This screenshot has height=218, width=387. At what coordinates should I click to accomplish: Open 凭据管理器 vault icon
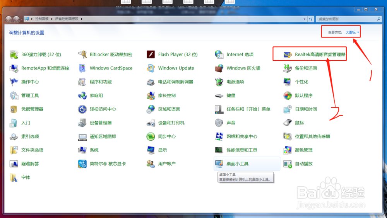(x=14, y=109)
